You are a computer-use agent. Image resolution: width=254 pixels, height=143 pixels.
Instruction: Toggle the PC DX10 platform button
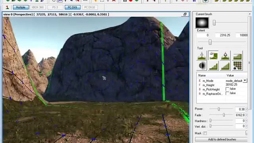(x=90, y=7)
